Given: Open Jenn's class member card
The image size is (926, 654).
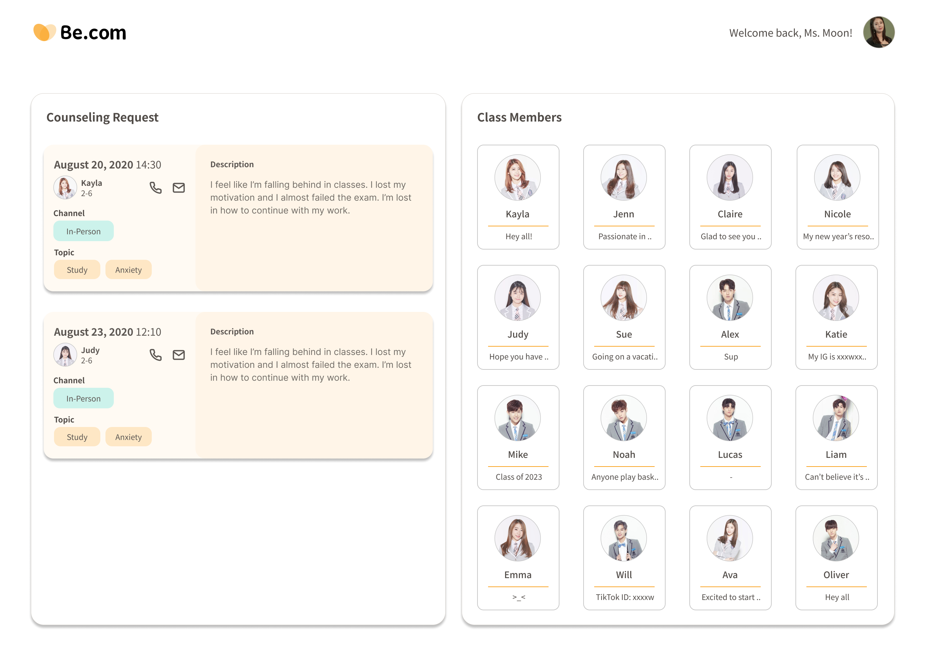Looking at the screenshot, I should pos(624,197).
